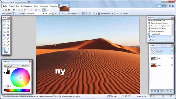Select the Clone Stamp tool
This screenshot has width=176, height=99.
tap(4, 45)
